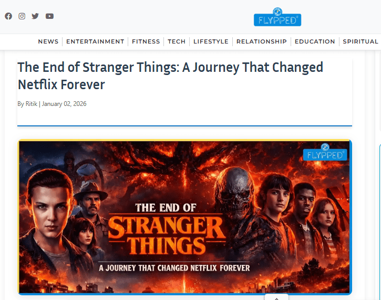This screenshot has height=300, width=381.
Task: Open the YouTube social icon
Action: pos(49,16)
